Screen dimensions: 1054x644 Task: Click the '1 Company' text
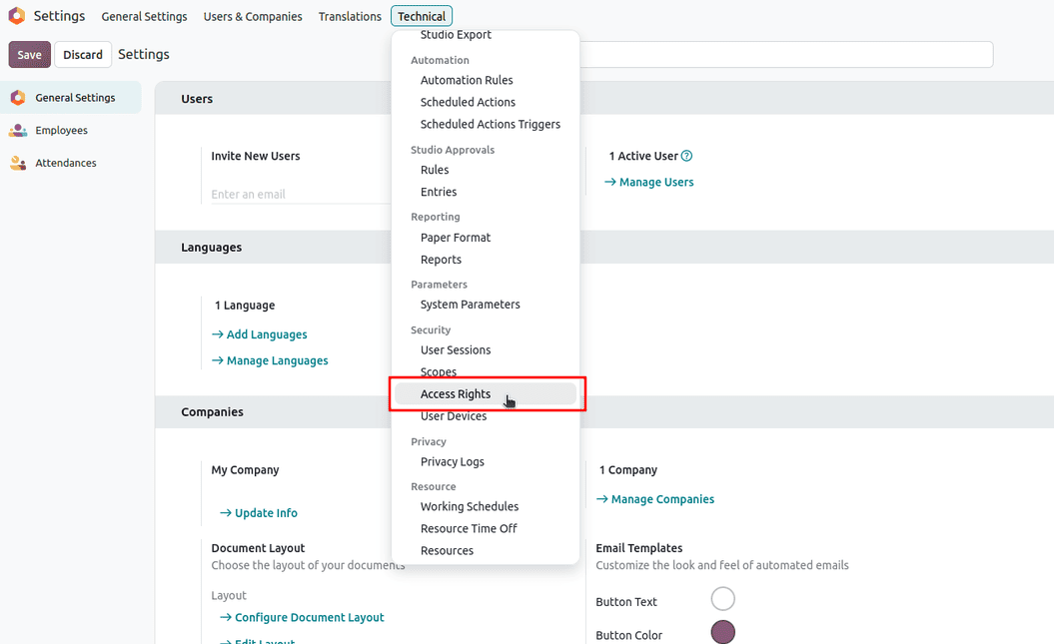pyautogui.click(x=627, y=470)
